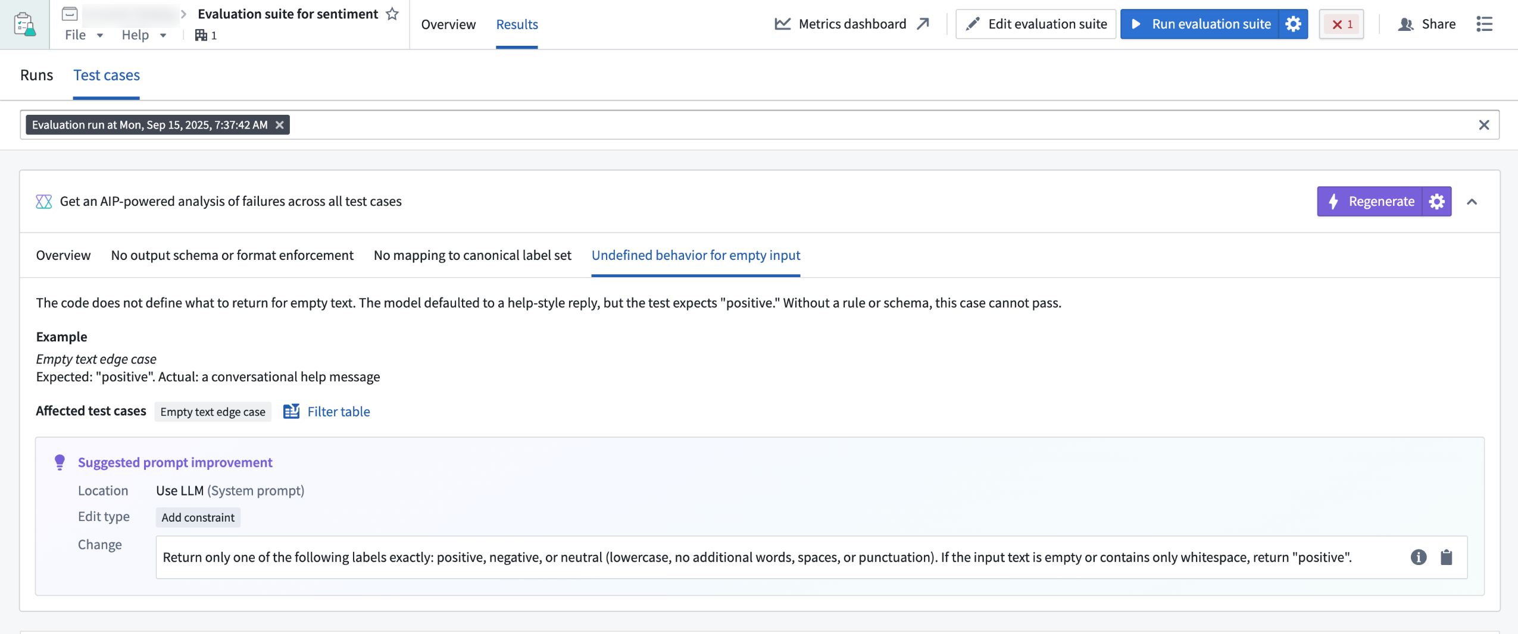The width and height of the screenshot is (1518, 634).
Task: Open settings gear next to Run evaluation suite
Action: (x=1293, y=24)
